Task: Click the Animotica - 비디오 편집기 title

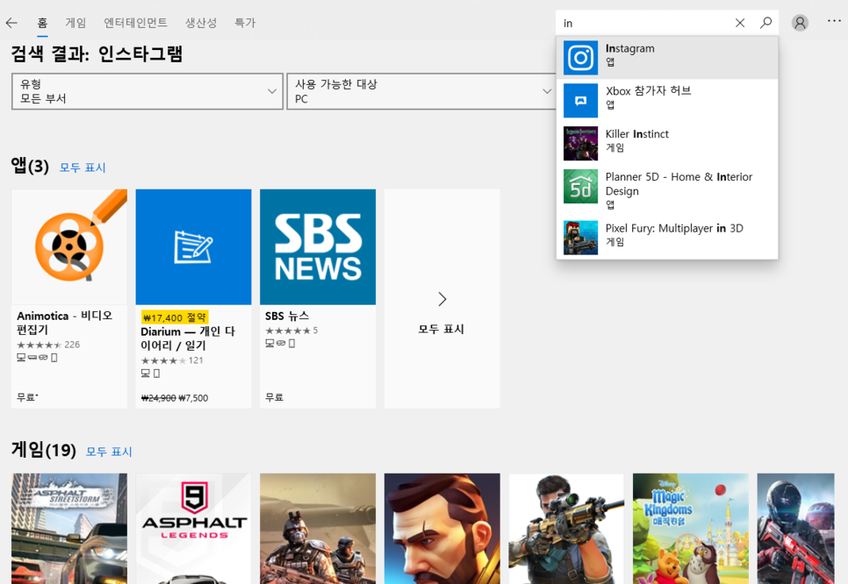Action: pyautogui.click(x=65, y=323)
